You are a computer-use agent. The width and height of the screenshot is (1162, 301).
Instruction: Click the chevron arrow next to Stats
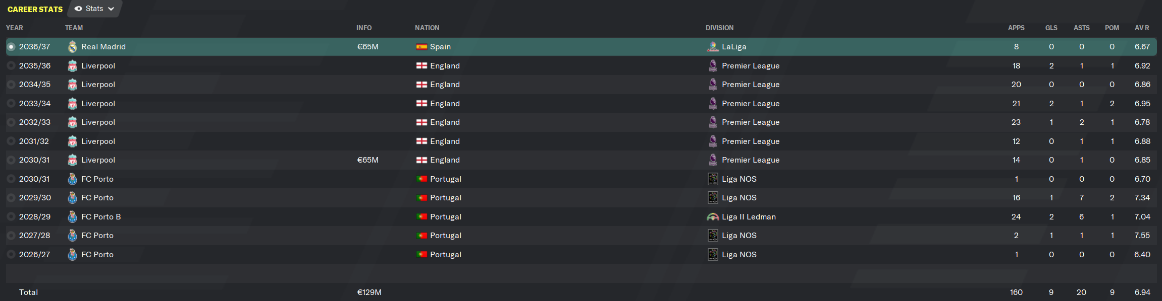[111, 9]
